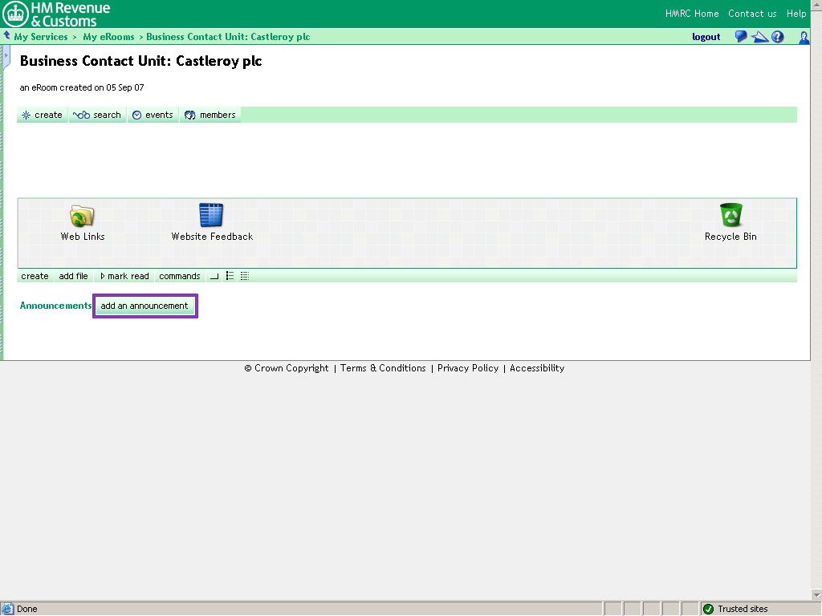Switch to detailed view layout
The image size is (822, 616).
click(x=244, y=276)
